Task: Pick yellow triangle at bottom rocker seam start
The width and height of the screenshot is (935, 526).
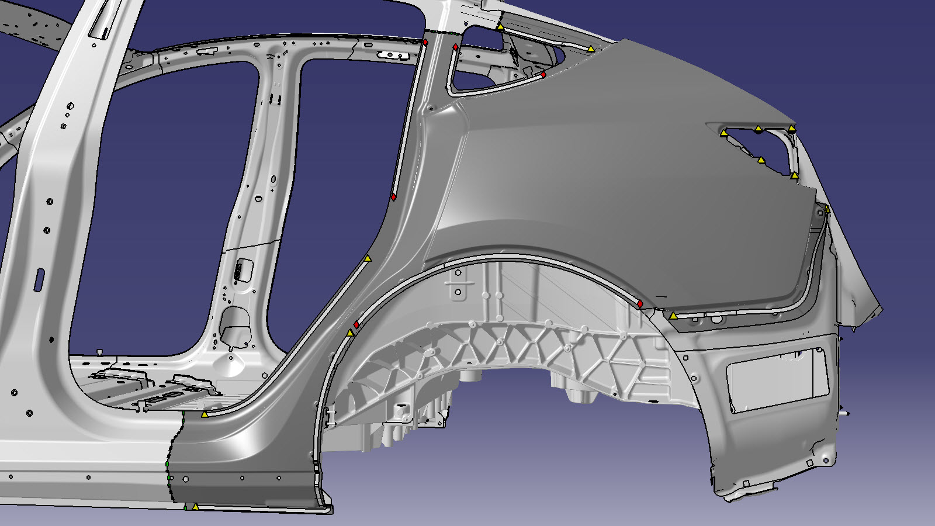Action: pos(195,507)
